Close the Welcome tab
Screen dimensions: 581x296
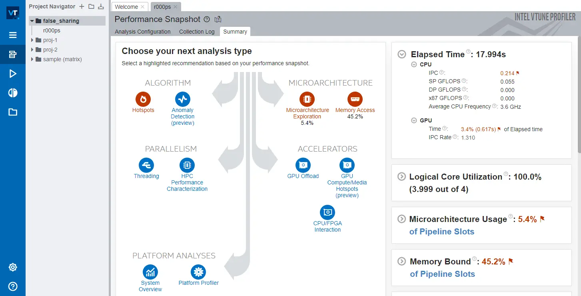coord(143,7)
